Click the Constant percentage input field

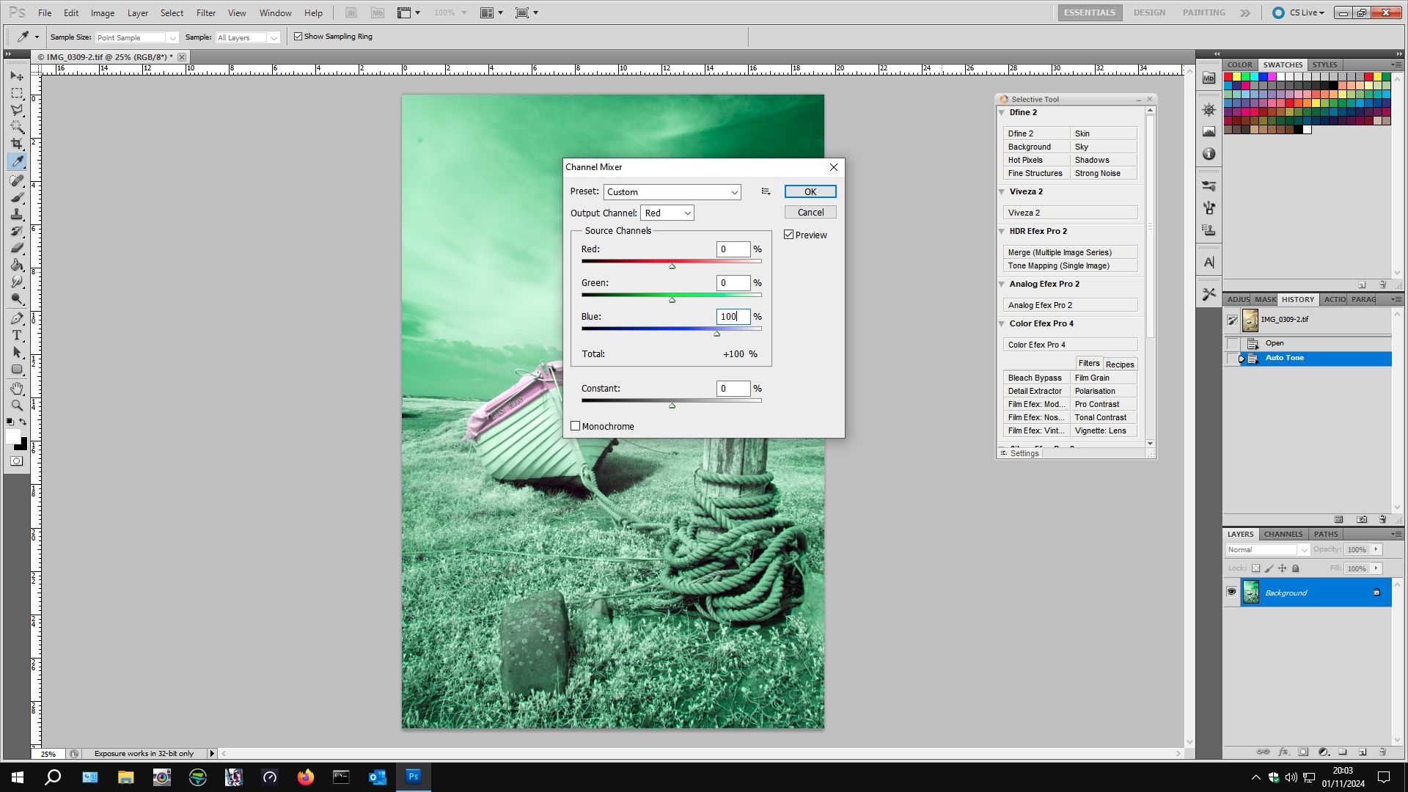pos(733,389)
